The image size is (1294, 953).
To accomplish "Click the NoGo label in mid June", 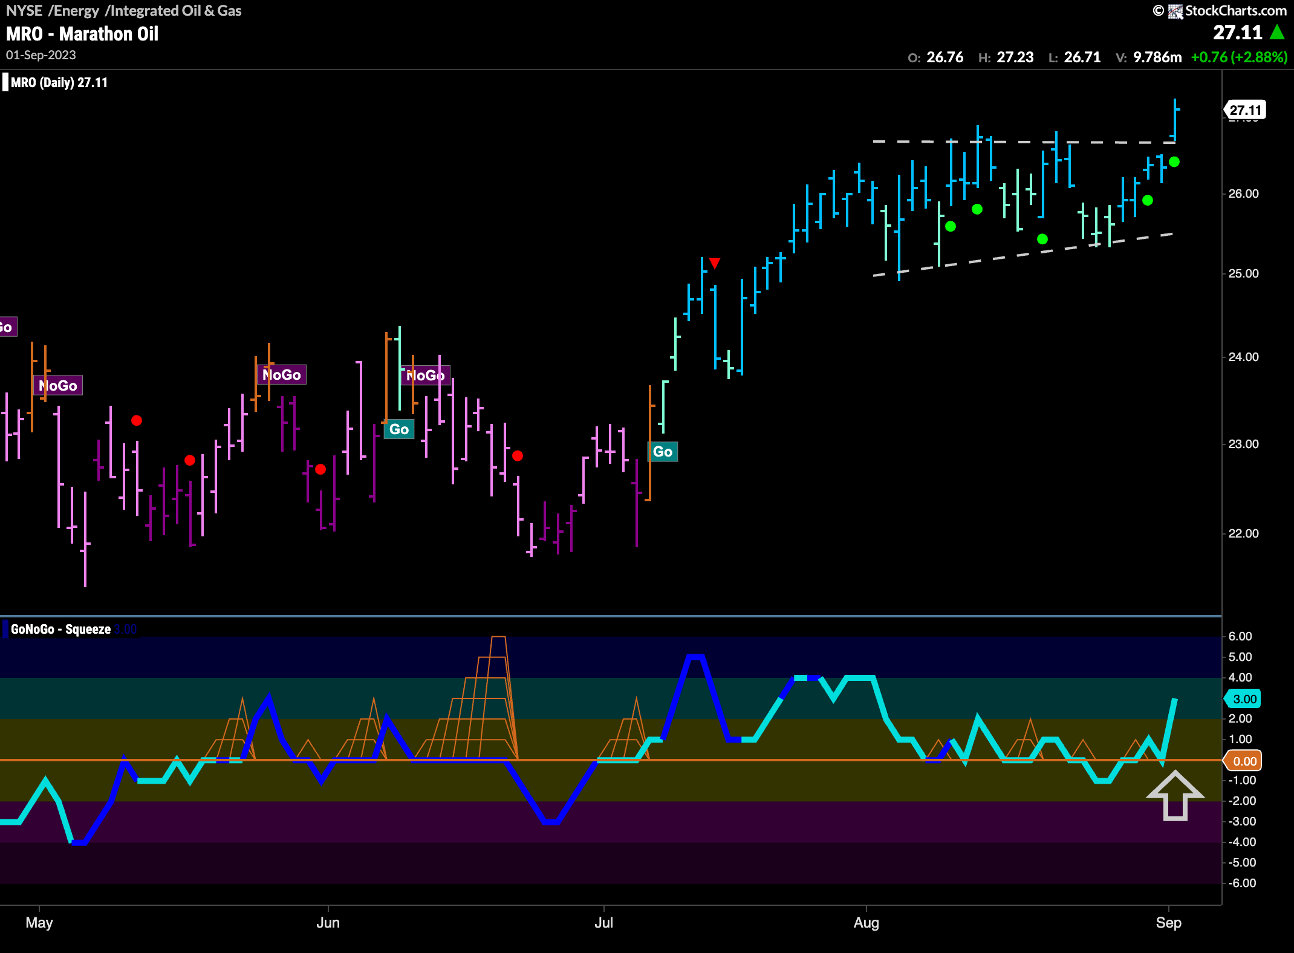I will (x=425, y=376).
